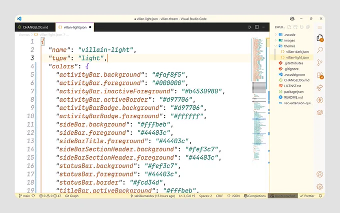Open the box-shaped activity bar icon
This screenshot has height=213, width=340.
tap(319, 112)
